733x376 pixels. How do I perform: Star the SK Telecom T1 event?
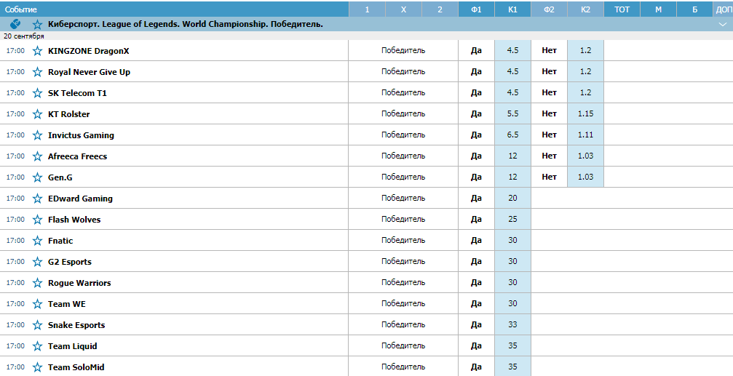(x=37, y=93)
